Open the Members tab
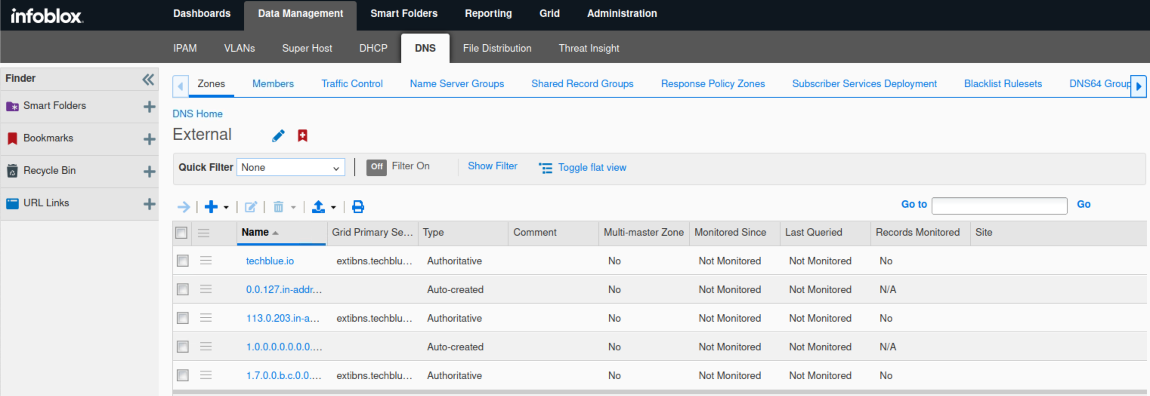The width and height of the screenshot is (1150, 396). pos(273,84)
